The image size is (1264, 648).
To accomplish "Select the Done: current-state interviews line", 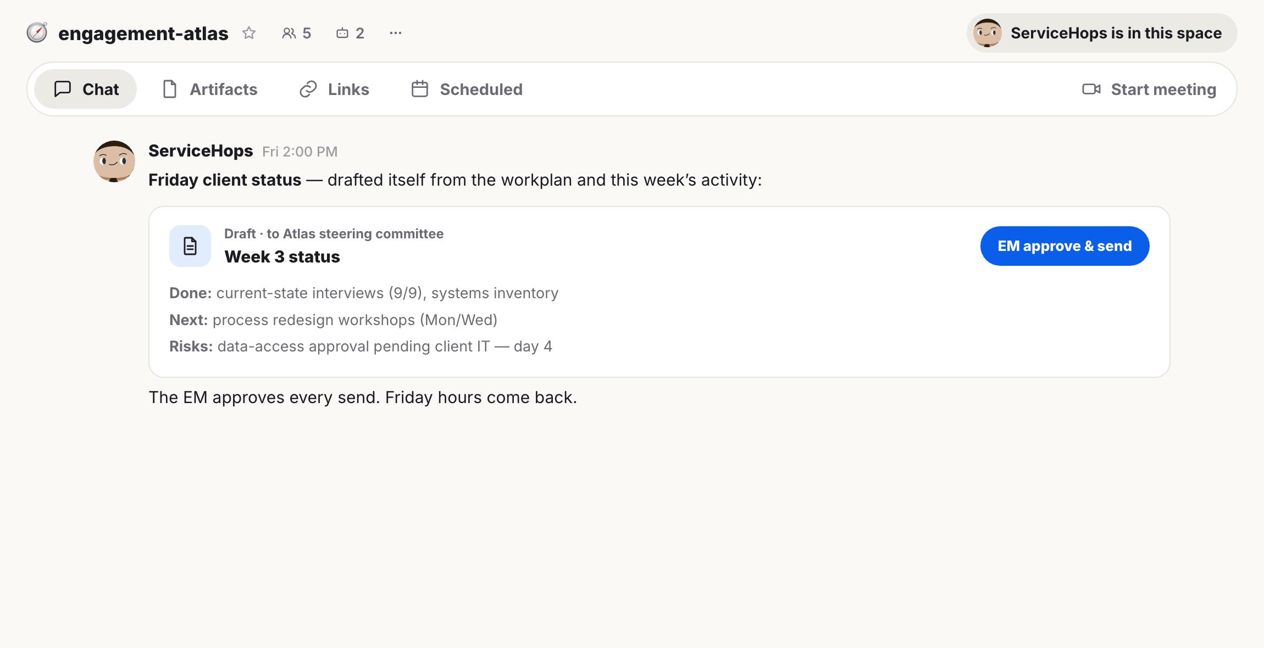I will pyautogui.click(x=364, y=293).
